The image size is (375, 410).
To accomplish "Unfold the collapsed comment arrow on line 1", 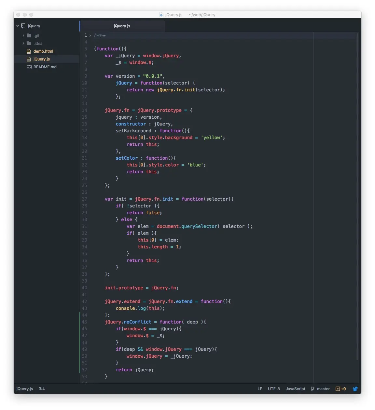I will point(90,35).
